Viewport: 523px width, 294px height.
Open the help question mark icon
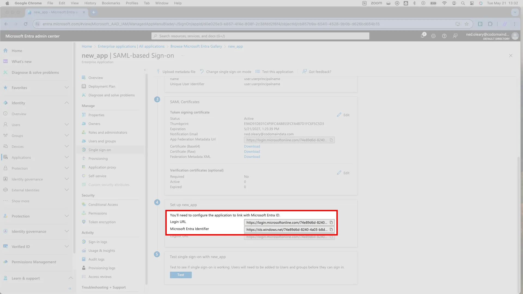coord(444,36)
